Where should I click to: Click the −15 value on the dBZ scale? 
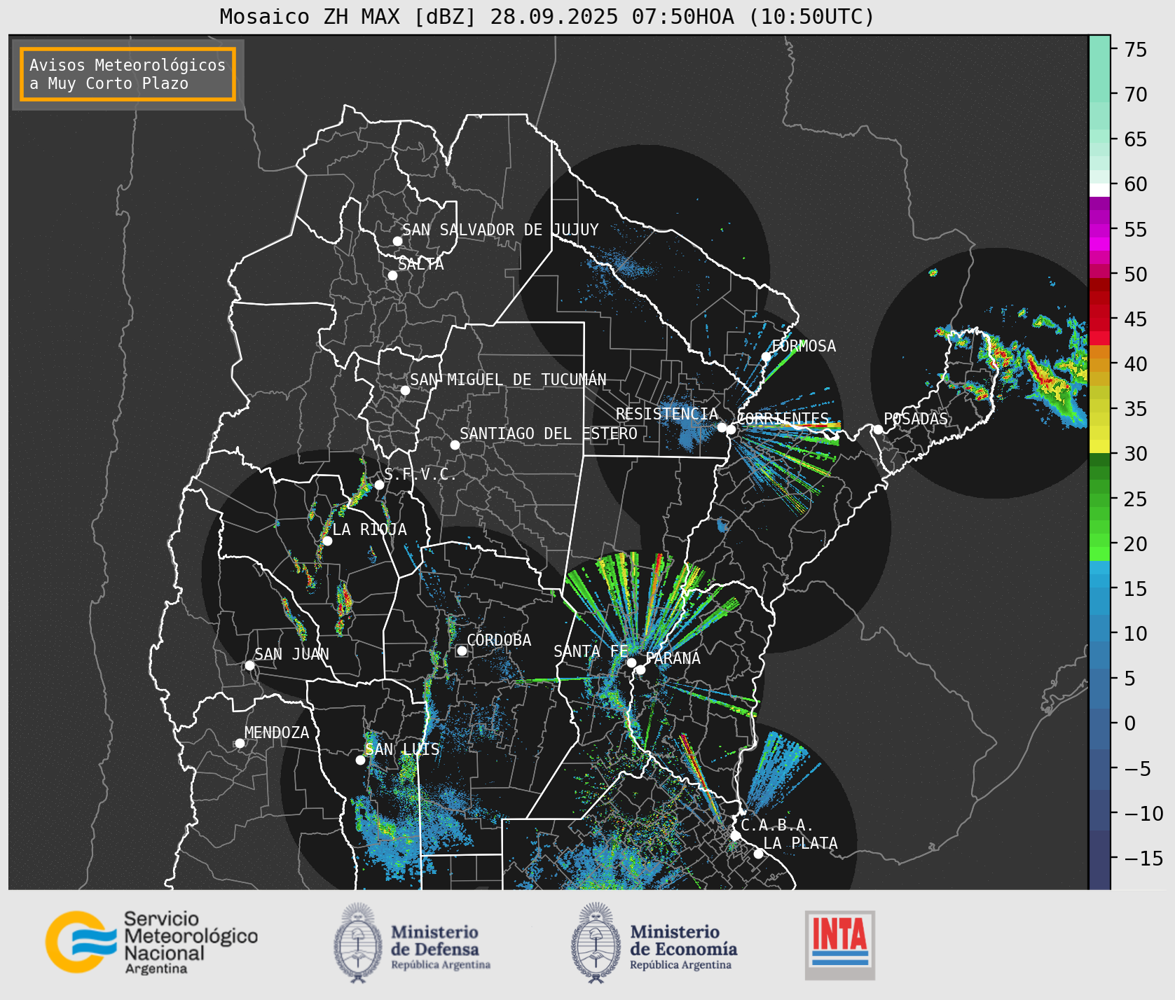[x=1143, y=858]
